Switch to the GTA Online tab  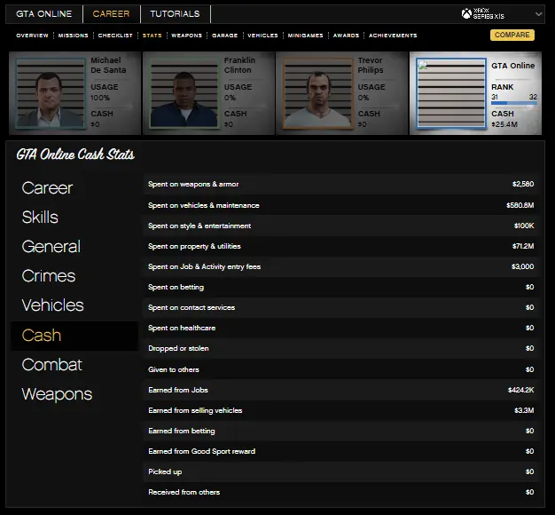pyautogui.click(x=43, y=14)
